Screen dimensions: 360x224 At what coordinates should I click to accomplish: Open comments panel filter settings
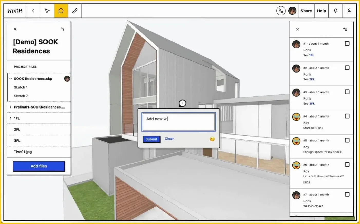coord(345,29)
